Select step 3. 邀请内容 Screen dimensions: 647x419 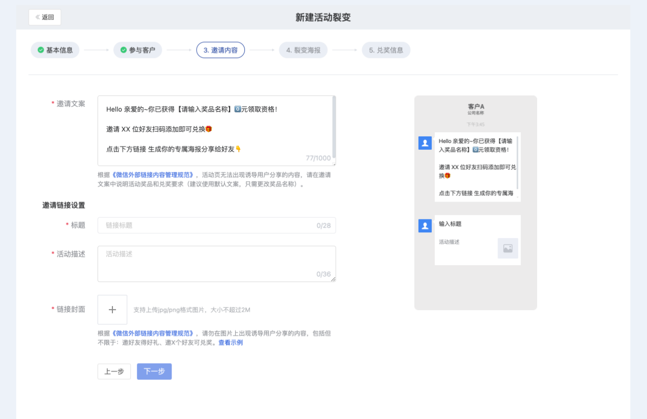click(x=220, y=50)
